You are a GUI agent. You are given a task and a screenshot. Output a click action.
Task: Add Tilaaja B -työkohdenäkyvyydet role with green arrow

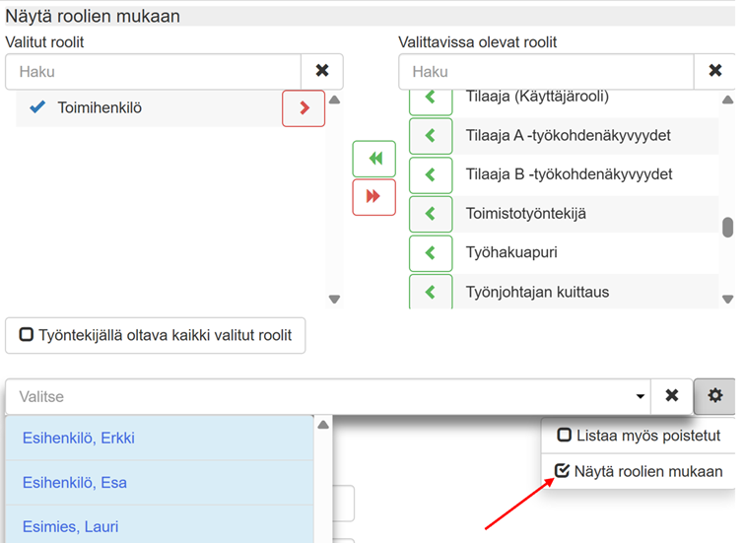click(x=430, y=174)
